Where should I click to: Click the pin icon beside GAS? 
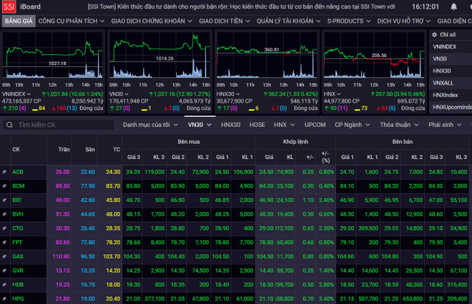click(4, 256)
